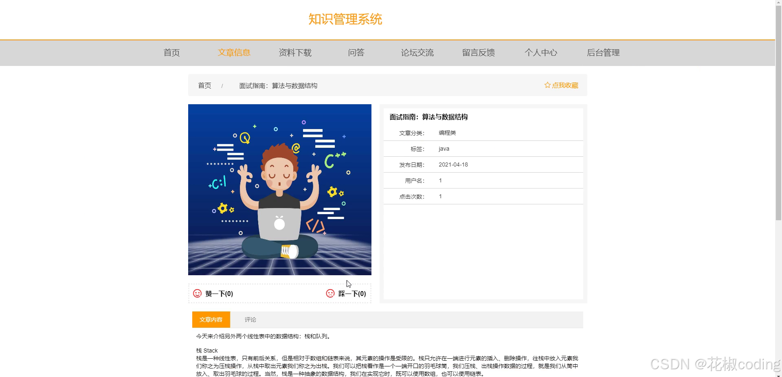Click the star icon next to 点我收藏
Viewport: 782px width, 377px height.
[x=547, y=85]
